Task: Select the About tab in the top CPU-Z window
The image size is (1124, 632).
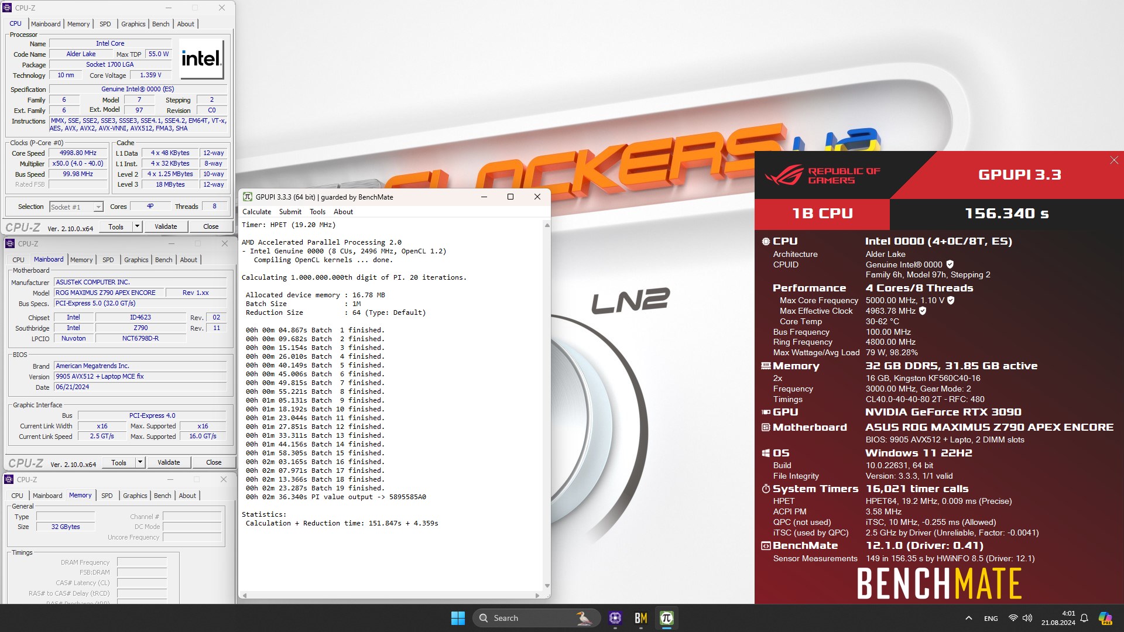Action: point(186,24)
